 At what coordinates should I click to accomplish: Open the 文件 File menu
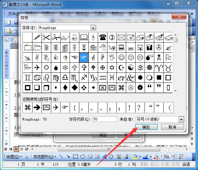coord(14,13)
